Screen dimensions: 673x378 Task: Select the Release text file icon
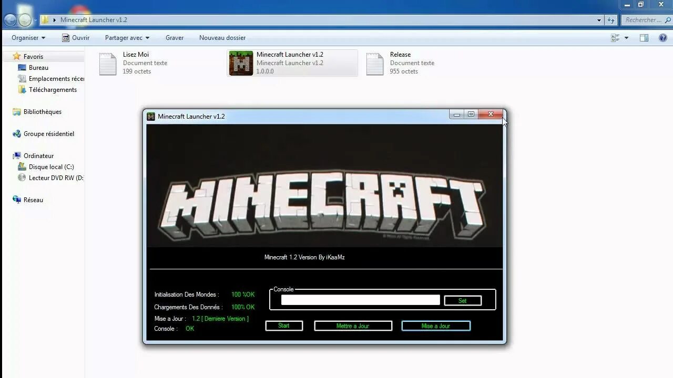pyautogui.click(x=375, y=64)
